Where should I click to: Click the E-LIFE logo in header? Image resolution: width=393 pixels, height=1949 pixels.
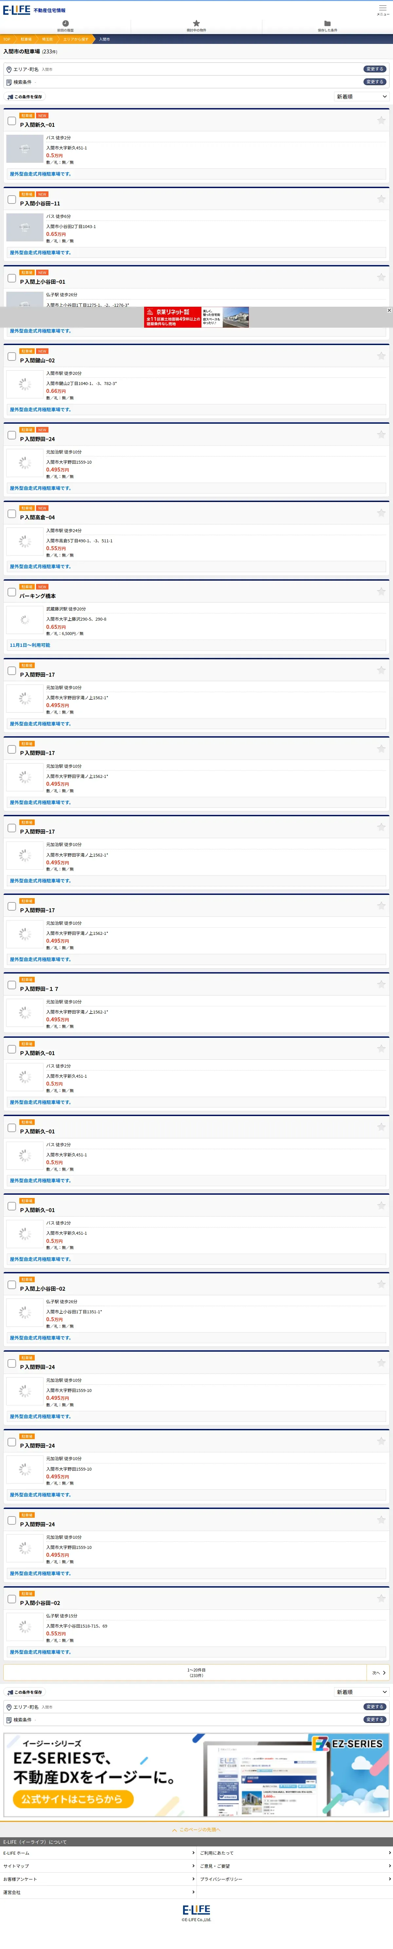click(17, 10)
